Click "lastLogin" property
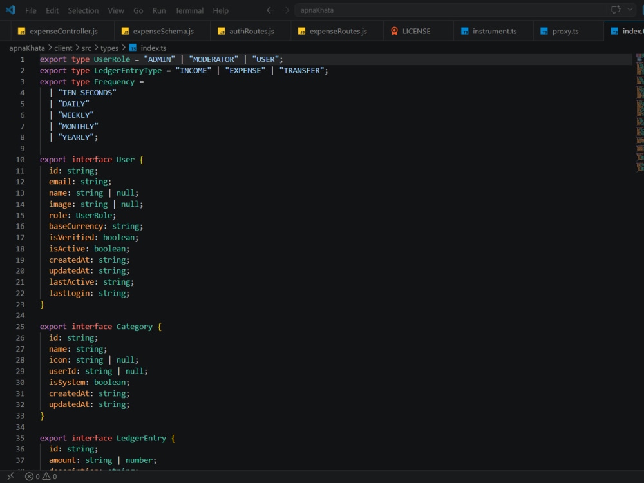This screenshot has width=644, height=483. pyautogui.click(x=69, y=293)
